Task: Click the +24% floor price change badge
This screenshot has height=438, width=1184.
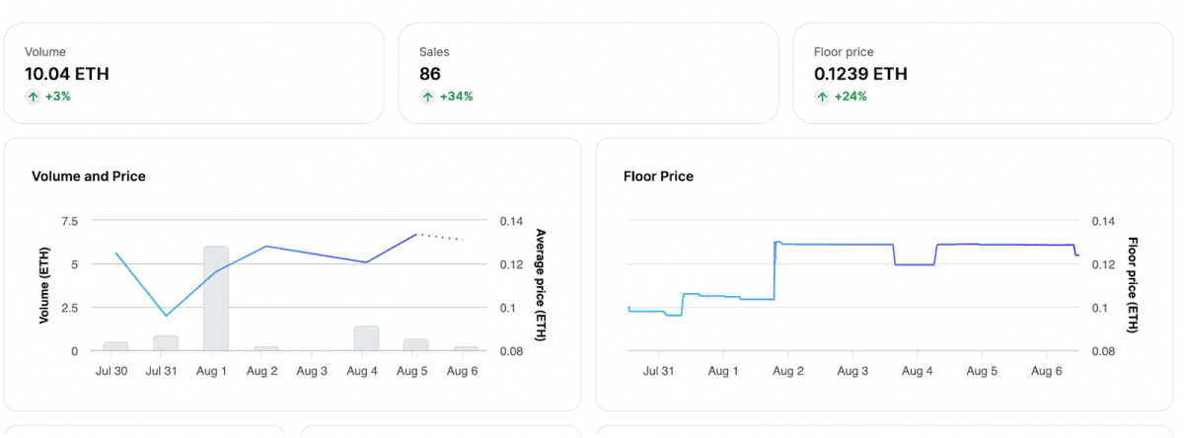Action: [x=851, y=97]
